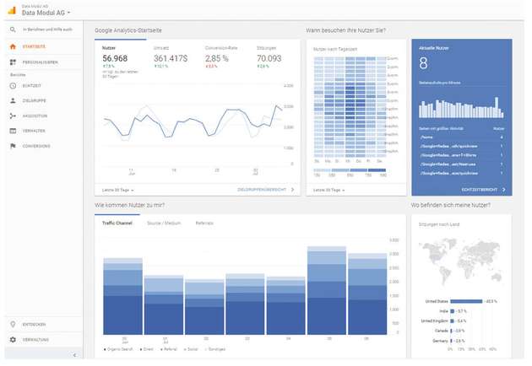Switch to the Source / Medium tab
This screenshot has width=532, height=366.
click(x=164, y=223)
